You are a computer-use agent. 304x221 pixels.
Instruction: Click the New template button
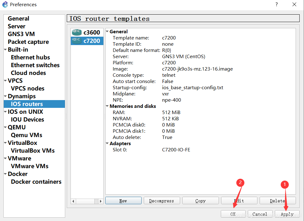[x=123, y=200]
